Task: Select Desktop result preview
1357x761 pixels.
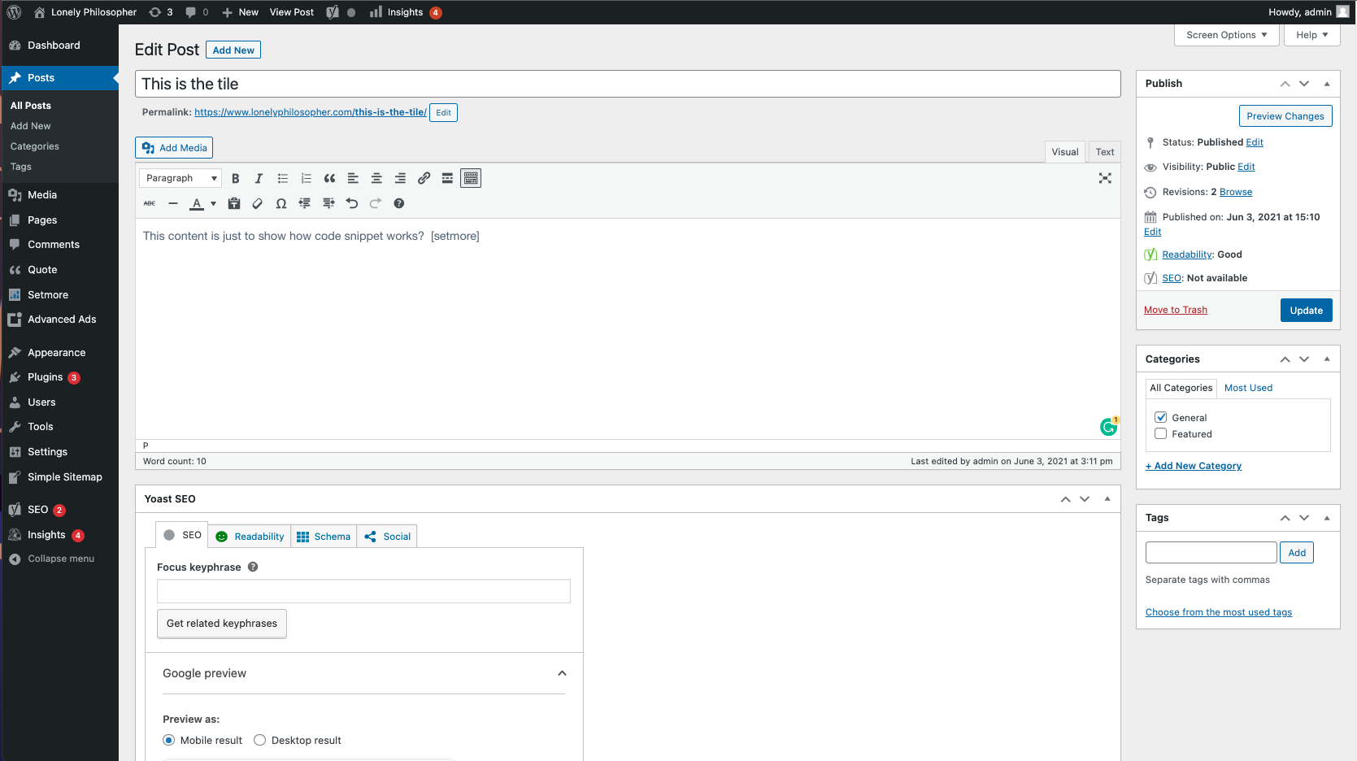Action: (x=259, y=740)
